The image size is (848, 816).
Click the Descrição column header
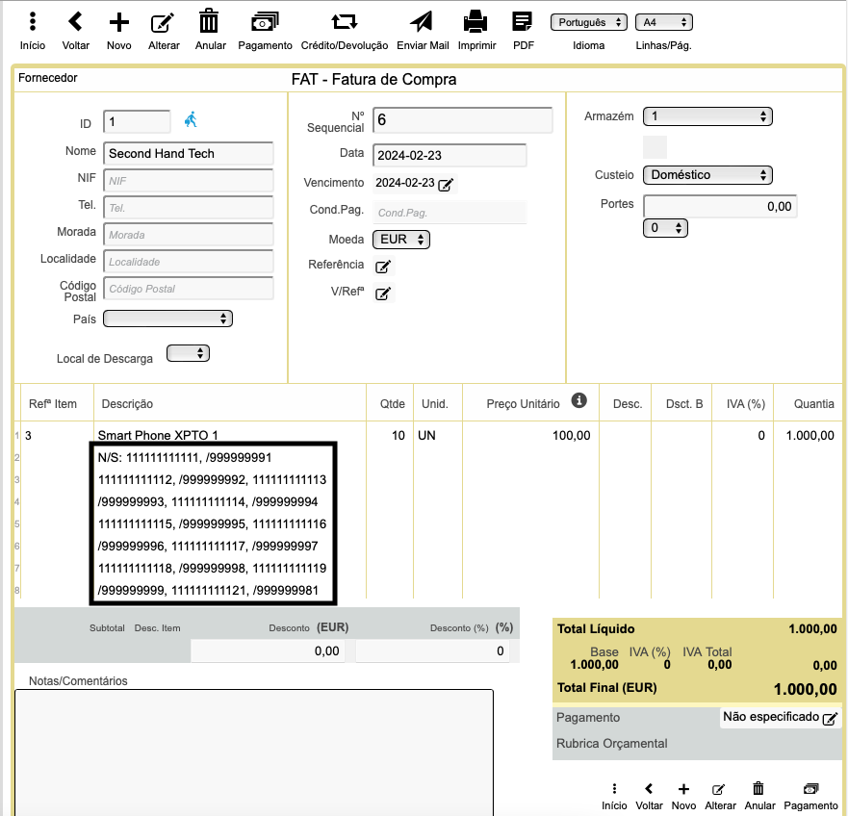point(127,404)
